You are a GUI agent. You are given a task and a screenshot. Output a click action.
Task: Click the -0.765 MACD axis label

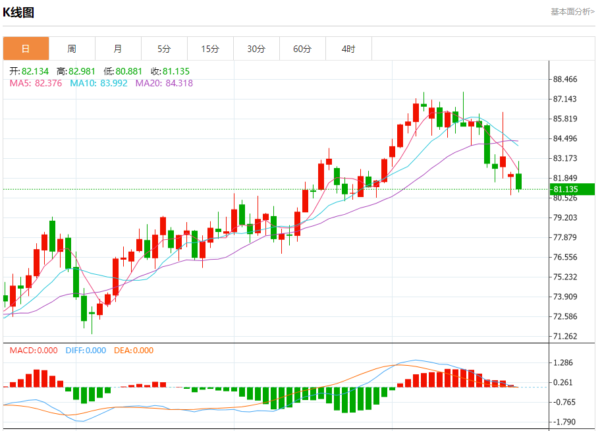[x=563, y=402]
